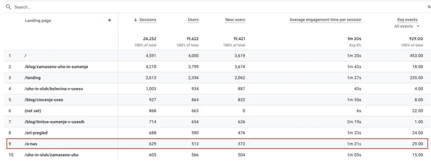Click /uho-in-sluh/zamaseno-uho row
431x166 pixels.
pyautogui.click(x=217, y=155)
